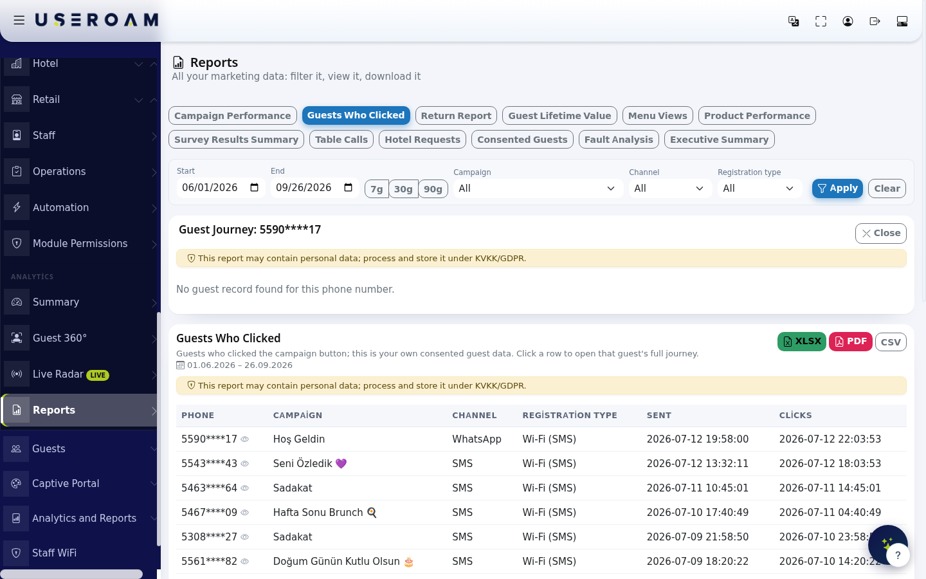
Task: Click the language translate icon
Action: point(794,21)
